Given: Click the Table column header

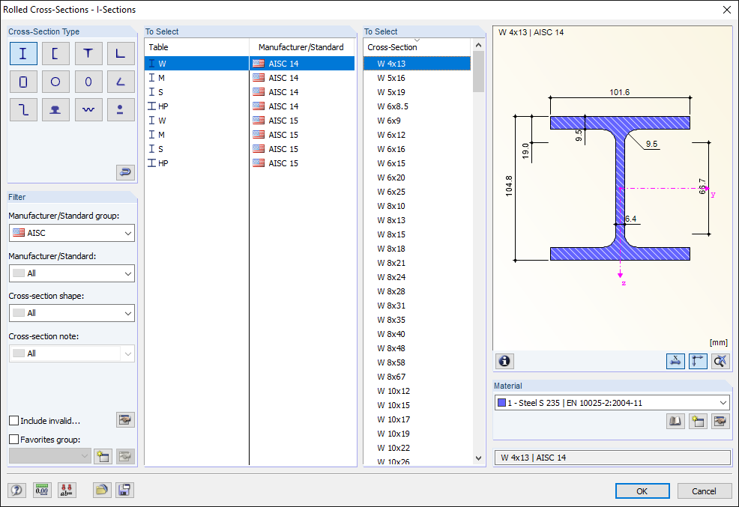Looking at the screenshot, I should point(197,47).
